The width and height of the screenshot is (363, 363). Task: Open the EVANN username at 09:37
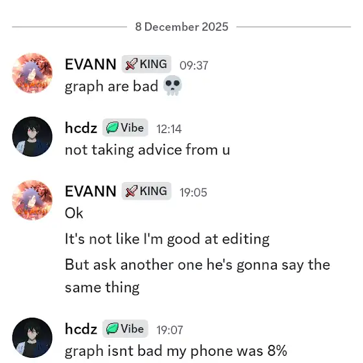[x=91, y=64]
